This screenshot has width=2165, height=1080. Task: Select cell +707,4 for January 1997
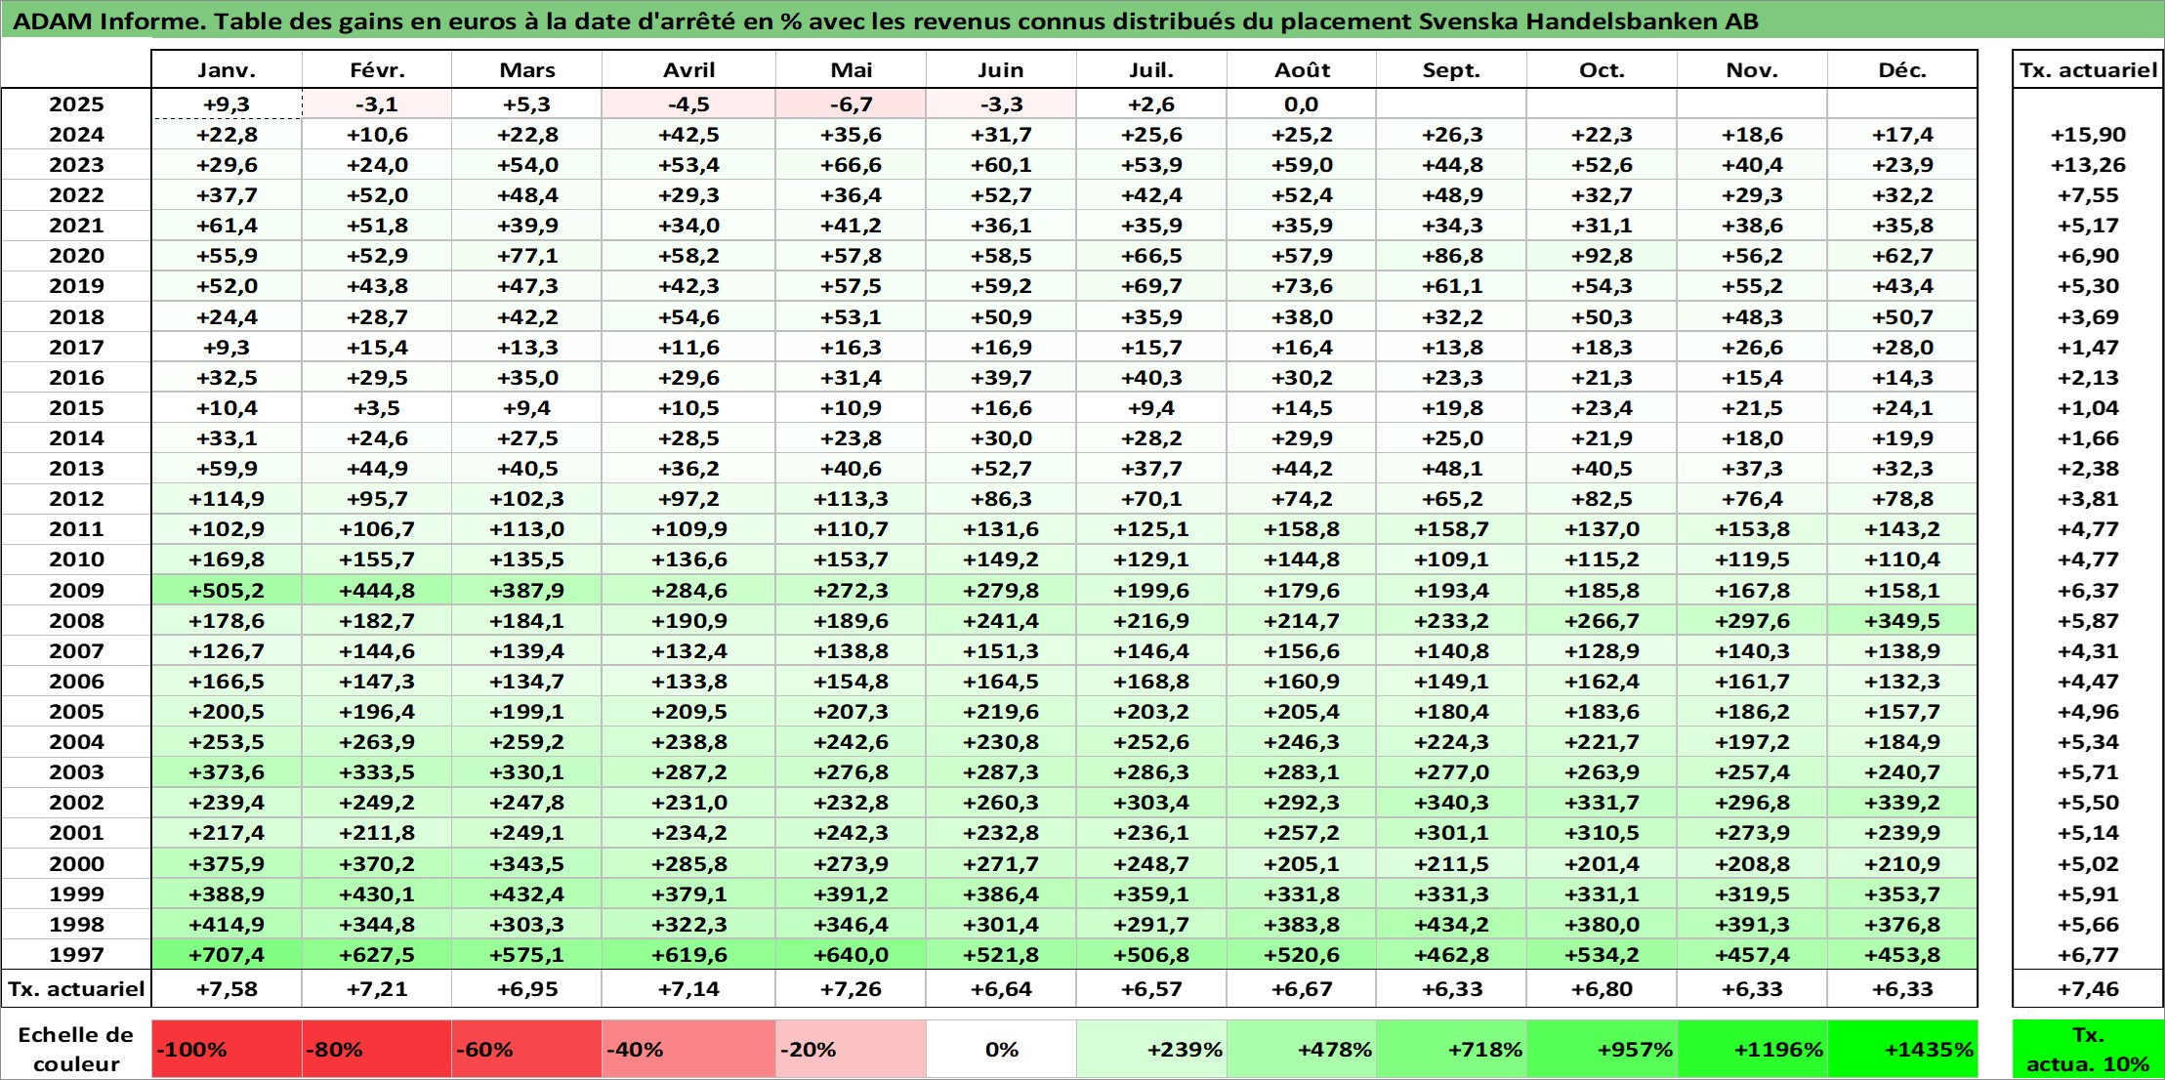click(x=227, y=954)
